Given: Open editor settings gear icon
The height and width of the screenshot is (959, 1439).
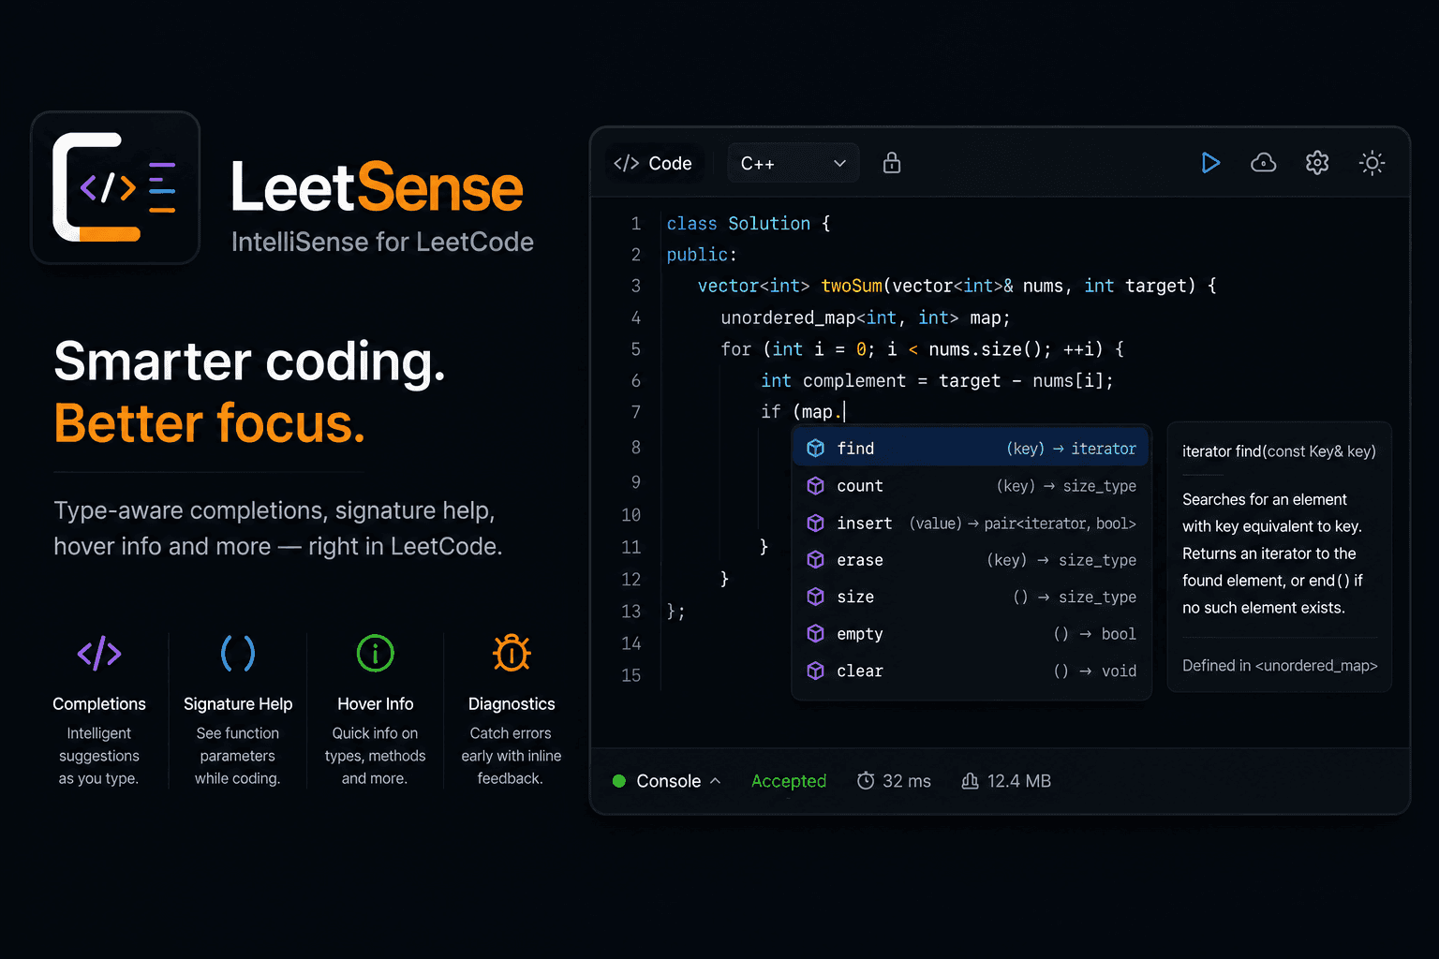Looking at the screenshot, I should [x=1317, y=163].
